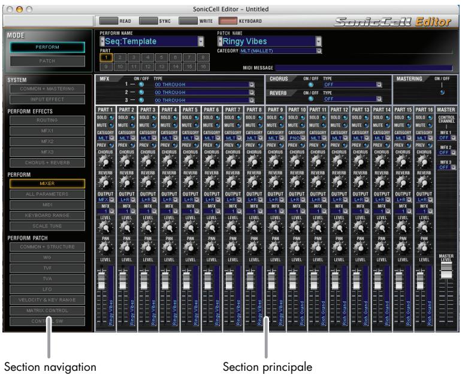Click the Part 10 chorus knob
The width and height of the screenshot is (462, 378).
[x=297, y=162]
